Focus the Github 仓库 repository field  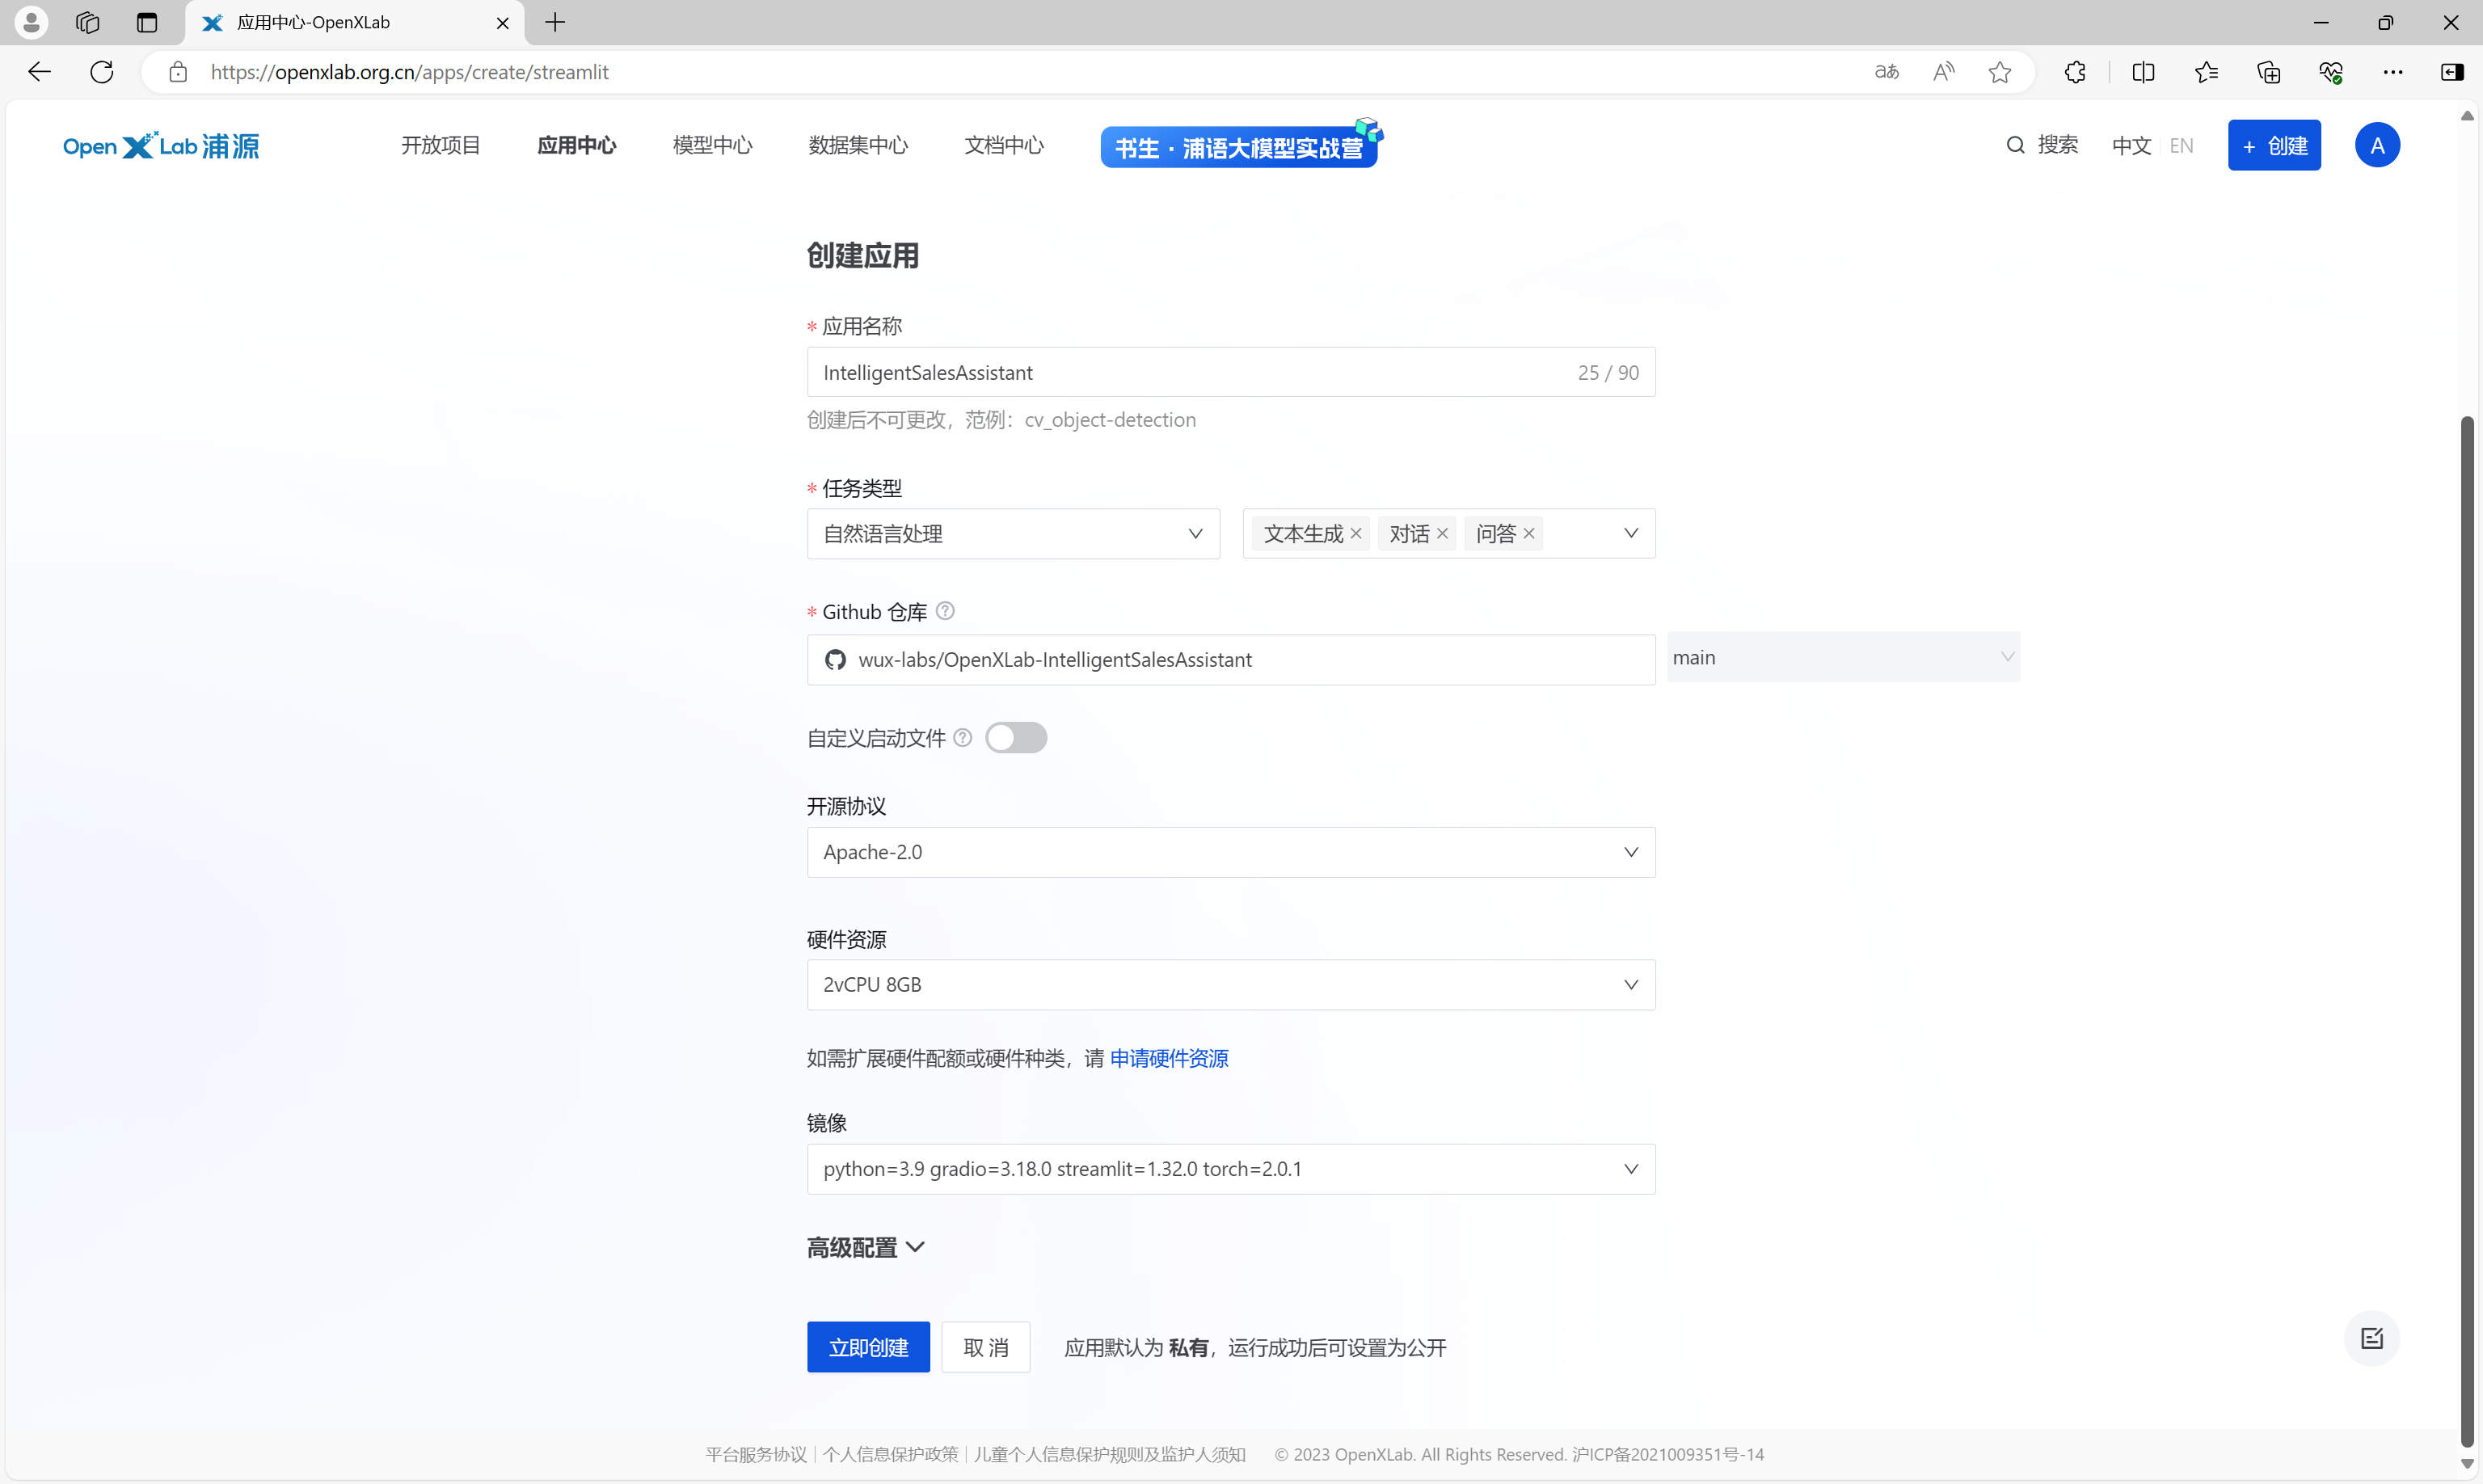(x=1231, y=660)
